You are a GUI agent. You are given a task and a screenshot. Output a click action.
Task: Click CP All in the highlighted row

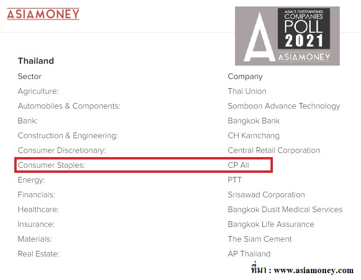(239, 165)
